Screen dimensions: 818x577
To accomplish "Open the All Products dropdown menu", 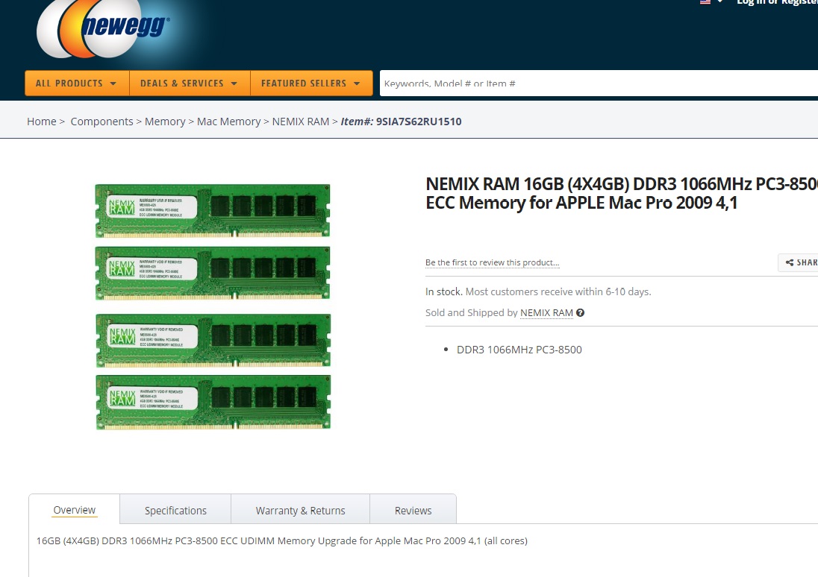I will (77, 83).
